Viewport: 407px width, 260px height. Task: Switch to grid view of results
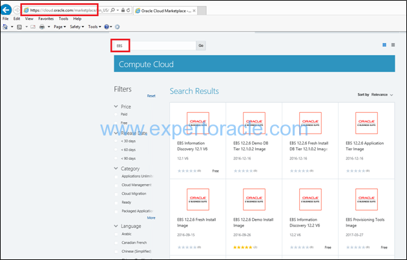point(384,45)
